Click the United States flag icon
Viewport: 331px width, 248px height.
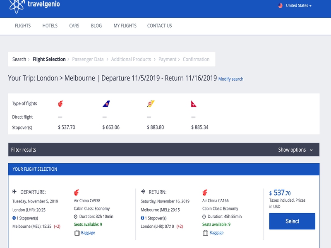click(281, 6)
